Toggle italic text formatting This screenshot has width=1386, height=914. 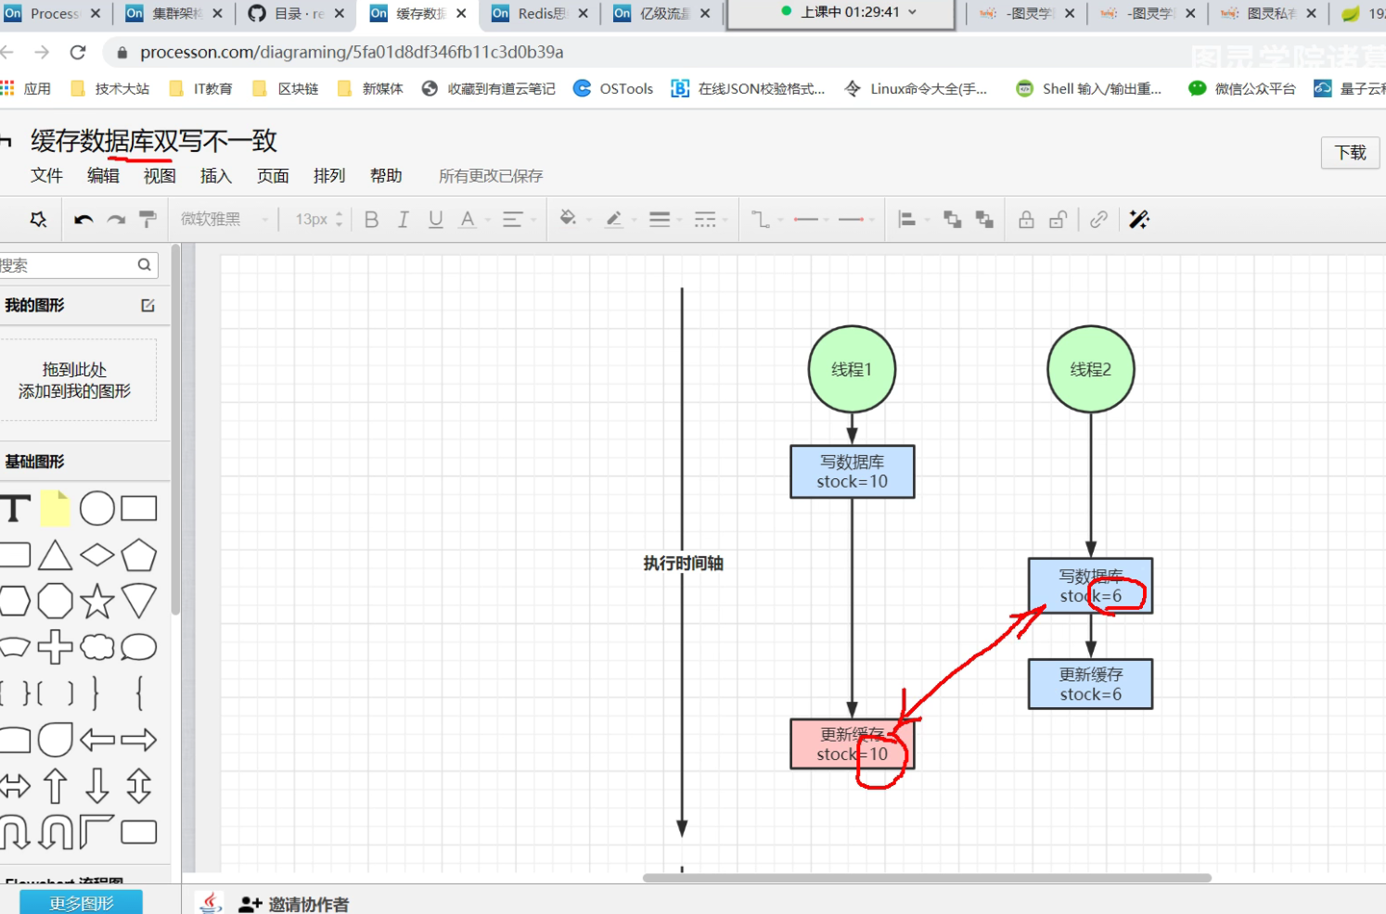click(x=403, y=220)
